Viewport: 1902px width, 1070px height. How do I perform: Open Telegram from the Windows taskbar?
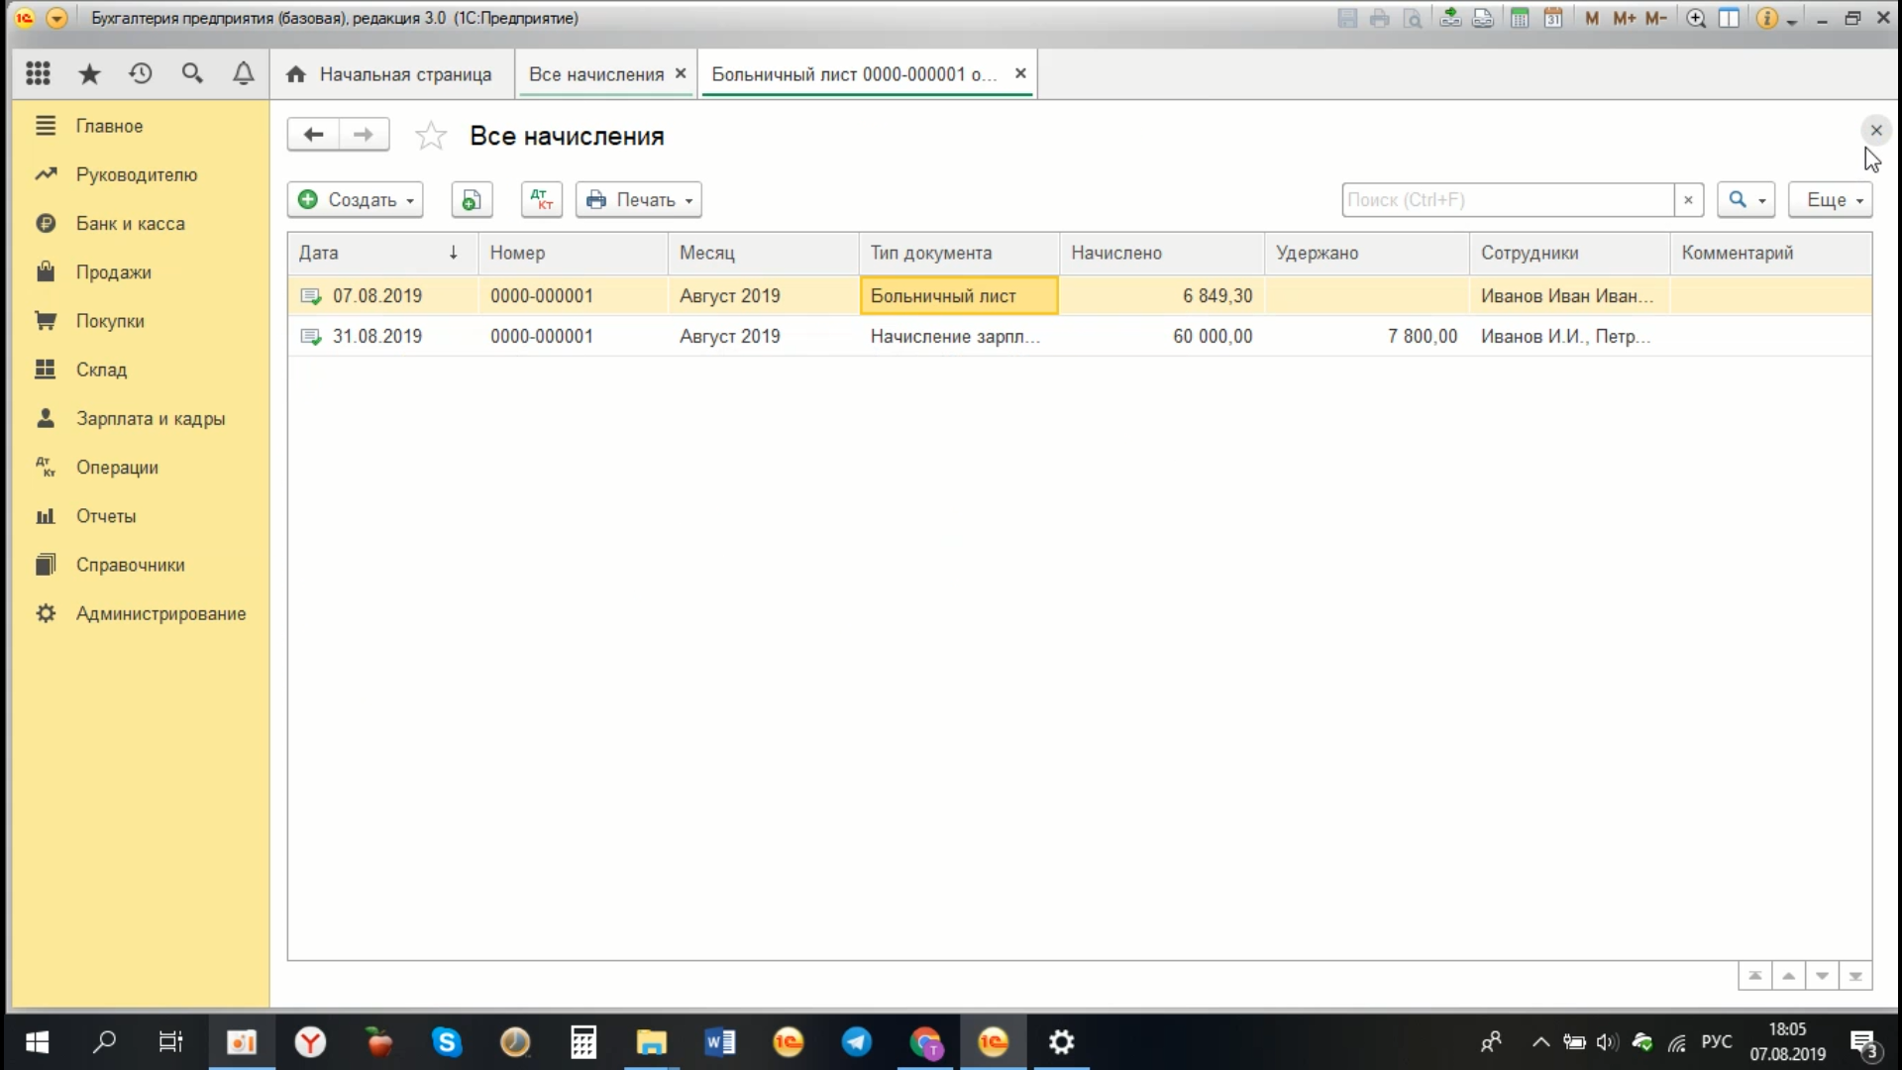point(856,1042)
